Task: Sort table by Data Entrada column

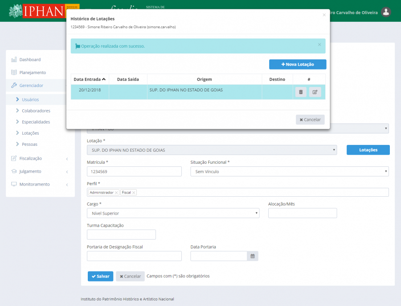Action: (90, 79)
